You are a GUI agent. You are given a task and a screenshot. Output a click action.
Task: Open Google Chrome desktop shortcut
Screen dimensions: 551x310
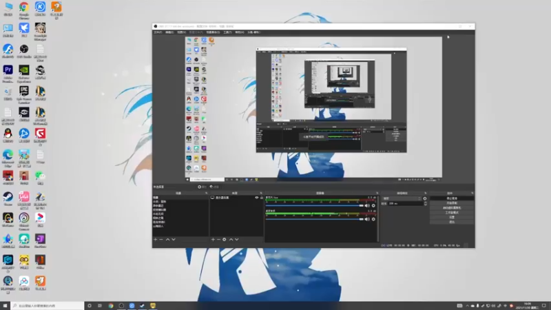pyautogui.click(x=24, y=10)
